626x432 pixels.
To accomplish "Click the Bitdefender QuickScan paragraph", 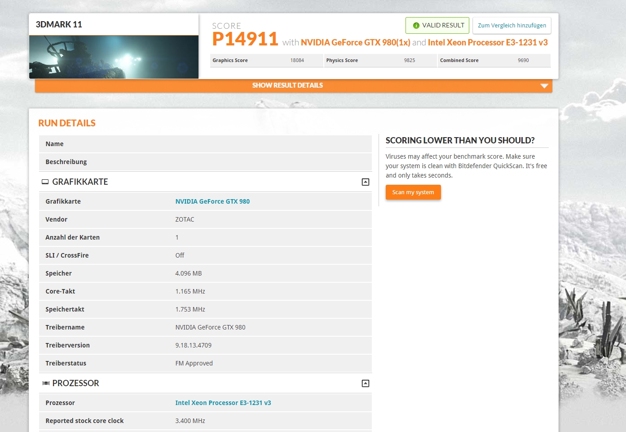I will coord(466,166).
